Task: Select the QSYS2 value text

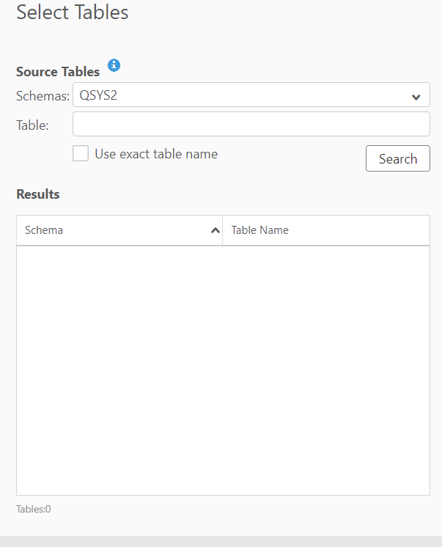Action: coord(98,95)
